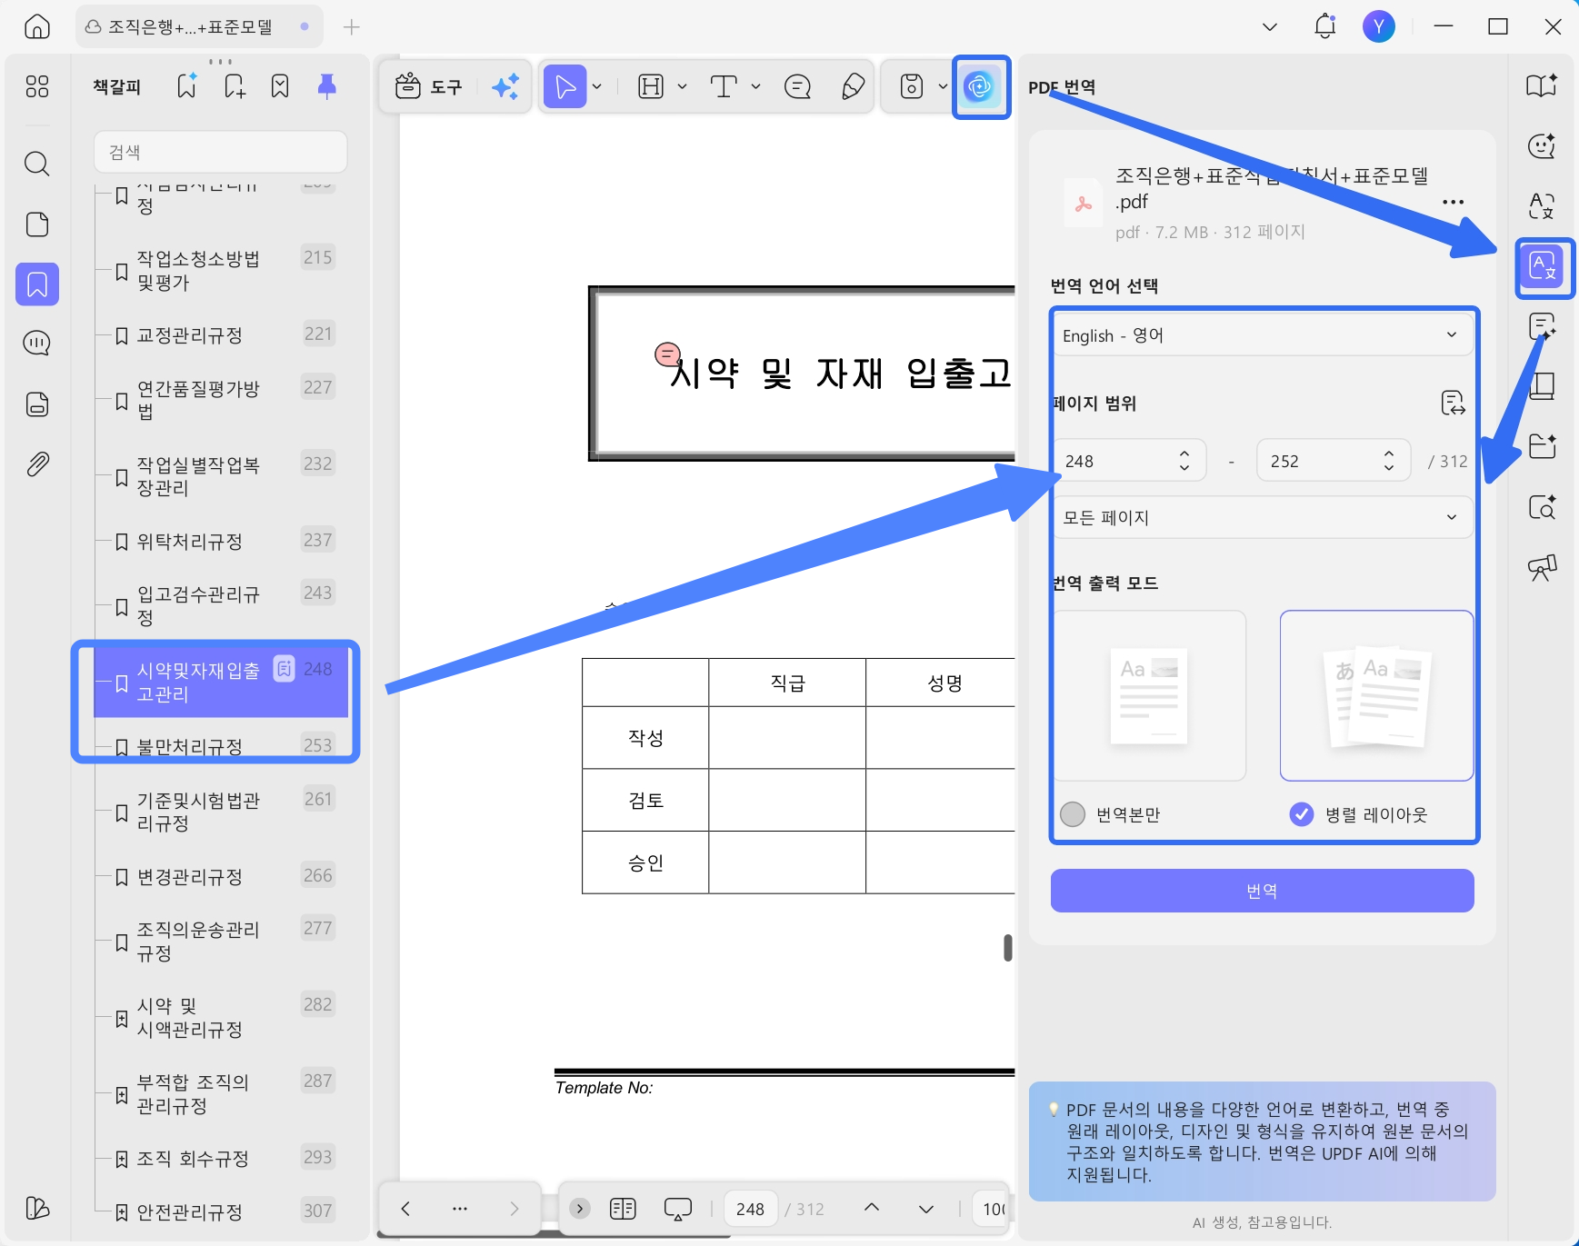Open the attachments paperclip panel
The image size is (1579, 1246).
(x=37, y=464)
